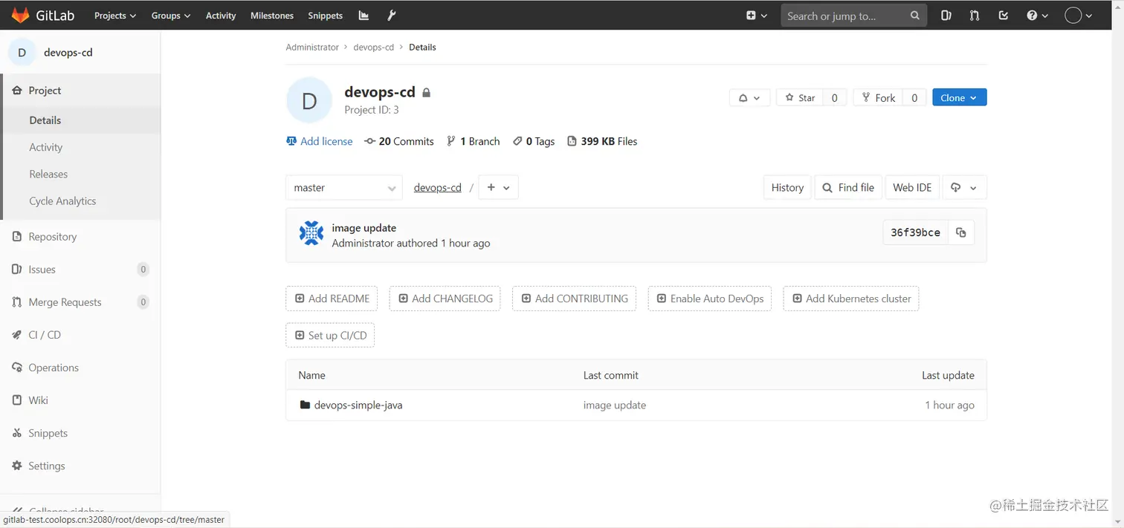
Task: Open the Groups dropdown menu
Action: point(171,16)
